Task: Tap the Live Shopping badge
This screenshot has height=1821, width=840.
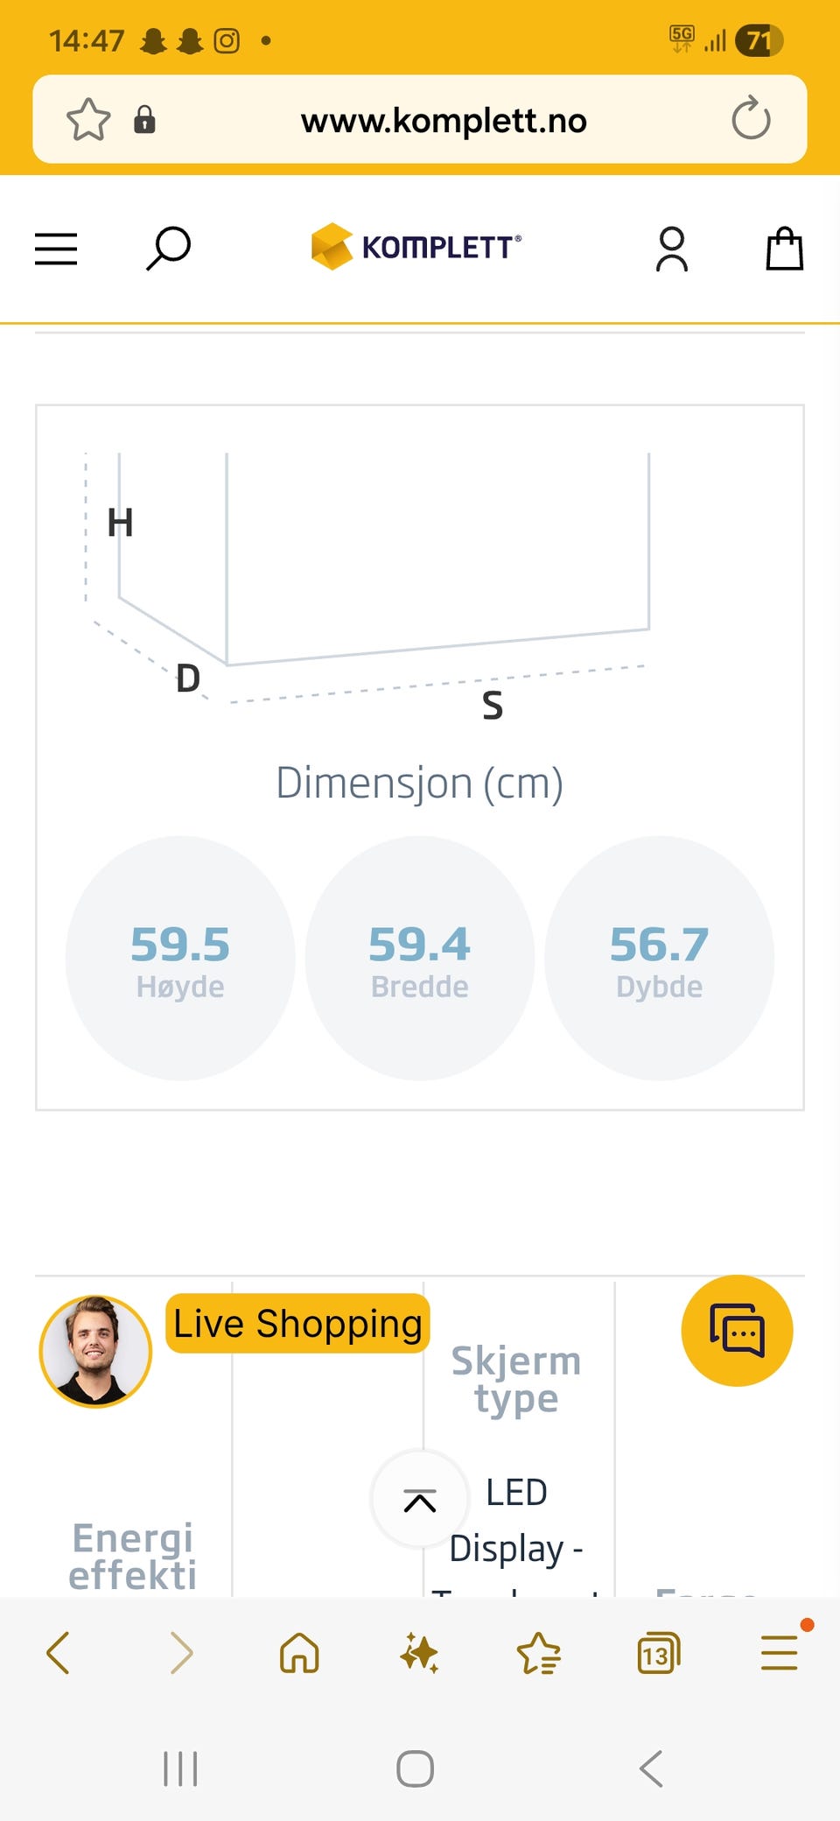Action: [x=297, y=1324]
